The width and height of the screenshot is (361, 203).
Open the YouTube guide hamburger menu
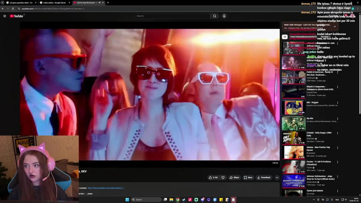[5, 16]
